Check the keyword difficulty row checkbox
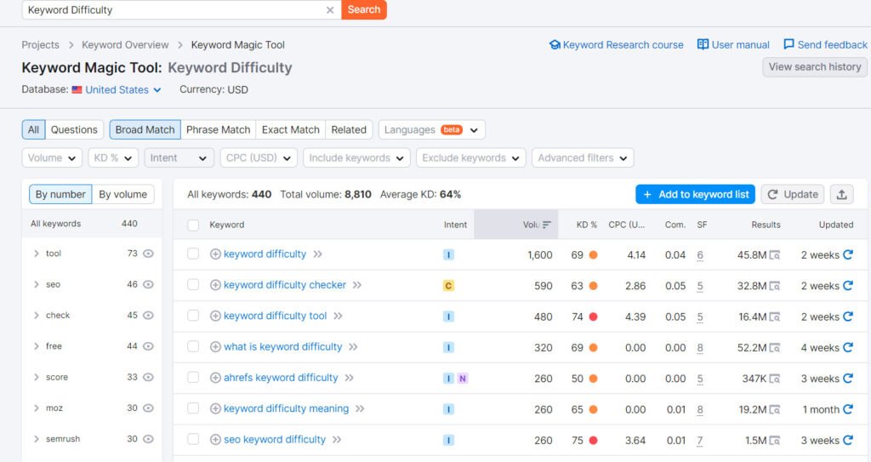 pyautogui.click(x=193, y=254)
